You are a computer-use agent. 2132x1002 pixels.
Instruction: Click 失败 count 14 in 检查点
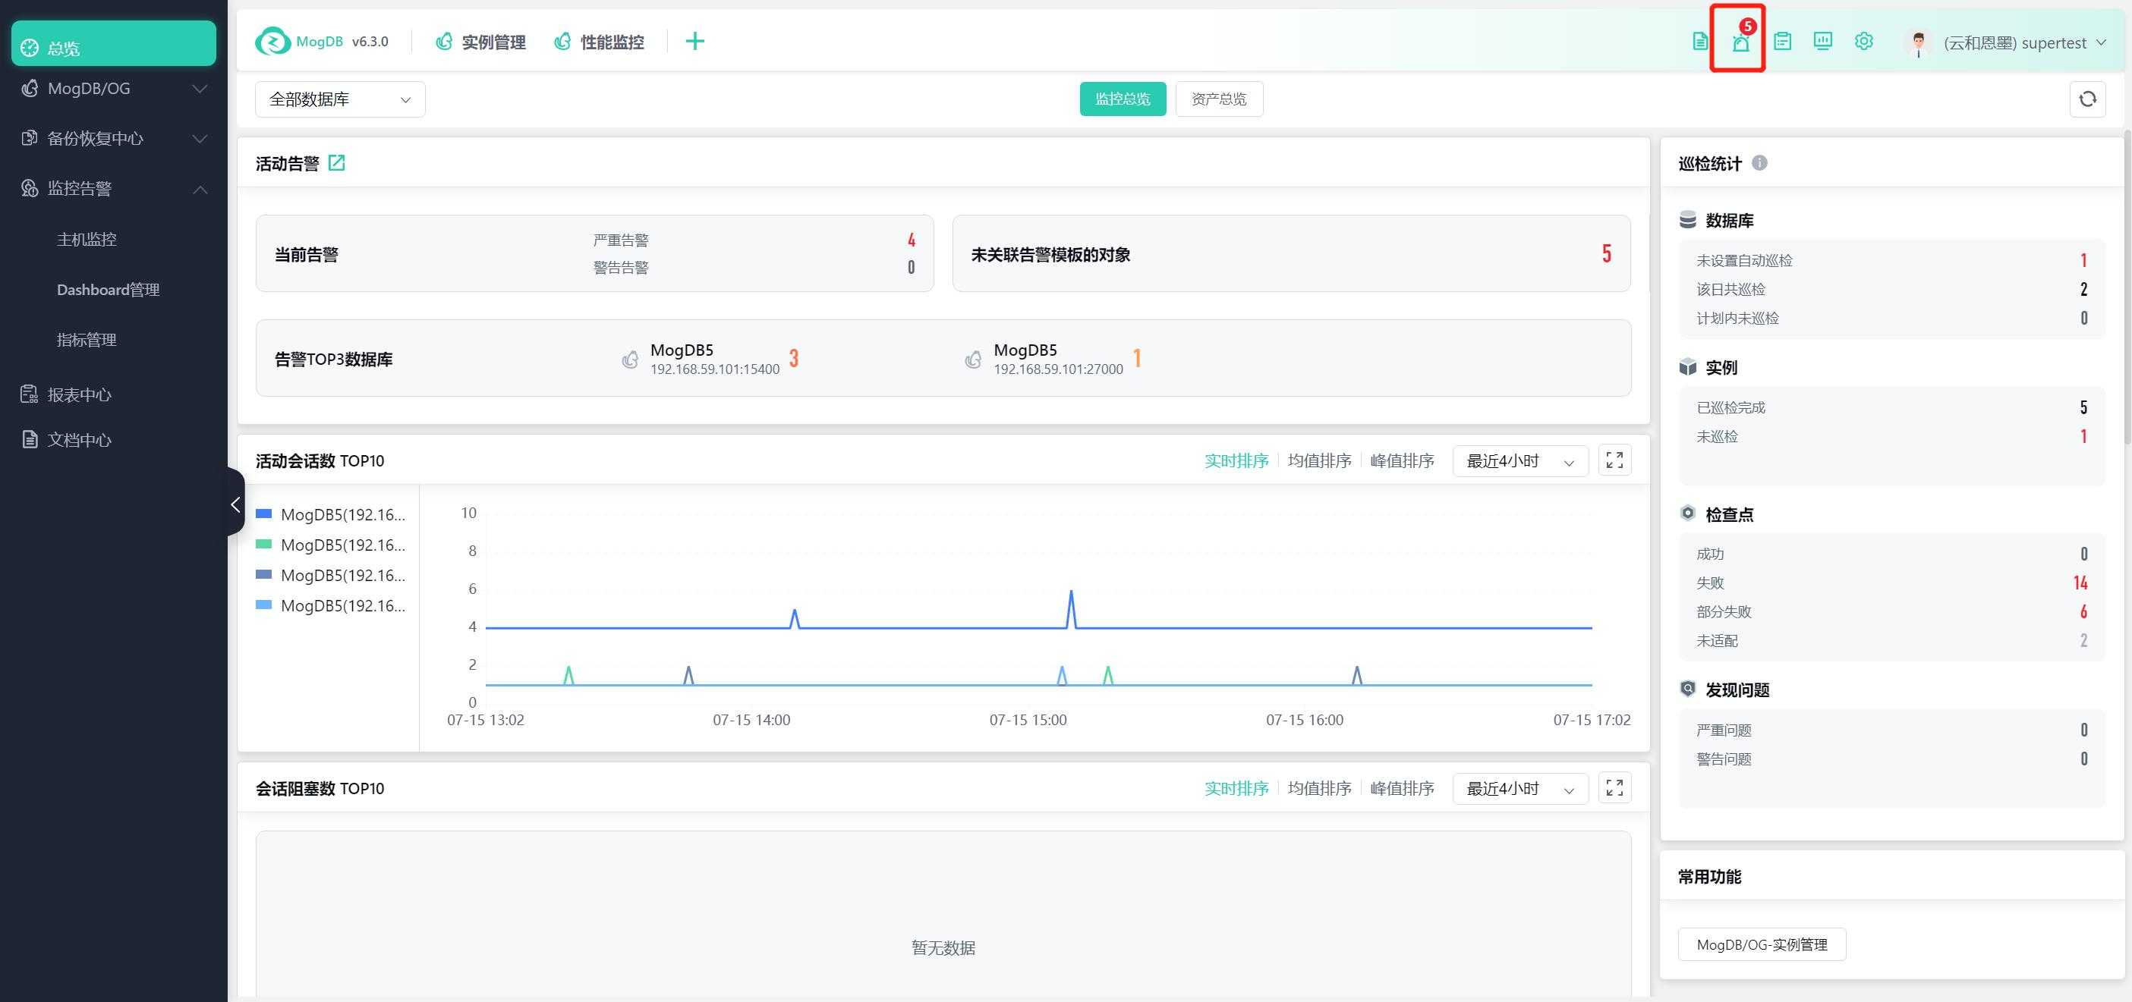(x=2080, y=583)
